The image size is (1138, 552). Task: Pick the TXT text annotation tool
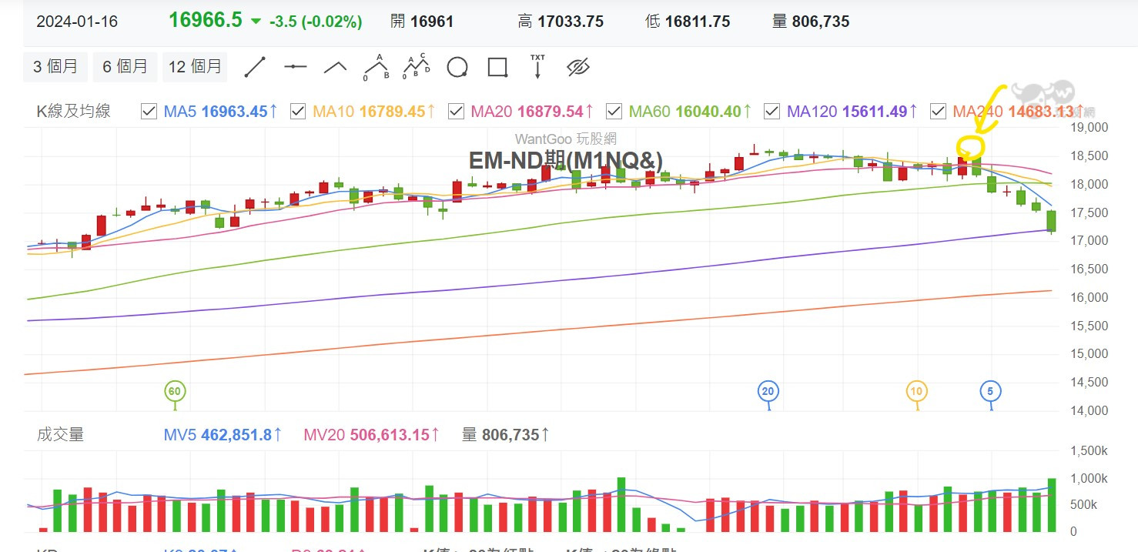click(537, 66)
